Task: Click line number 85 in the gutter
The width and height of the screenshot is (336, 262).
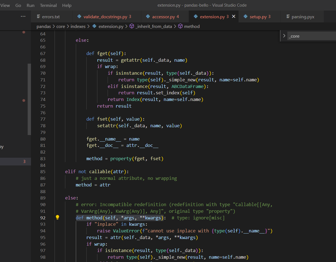Action: pos(43,172)
